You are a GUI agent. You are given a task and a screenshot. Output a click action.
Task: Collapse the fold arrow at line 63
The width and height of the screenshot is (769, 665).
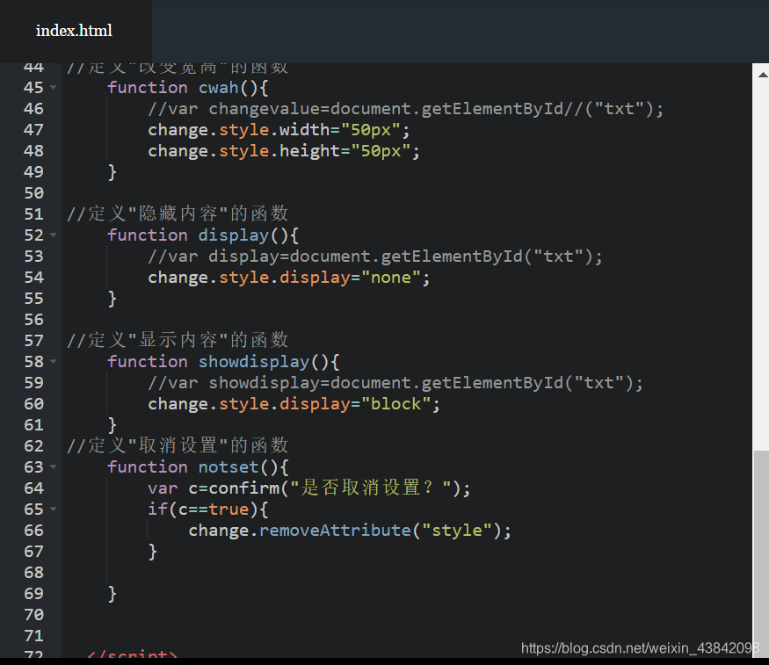[x=53, y=467]
